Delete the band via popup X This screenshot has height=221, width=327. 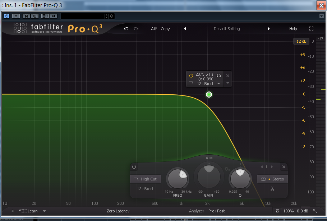point(228,76)
